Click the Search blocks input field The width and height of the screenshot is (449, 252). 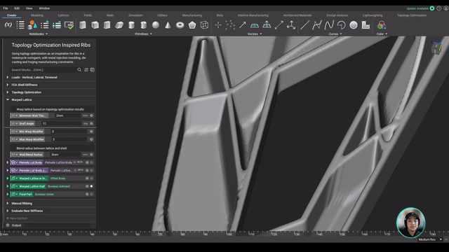[43, 70]
